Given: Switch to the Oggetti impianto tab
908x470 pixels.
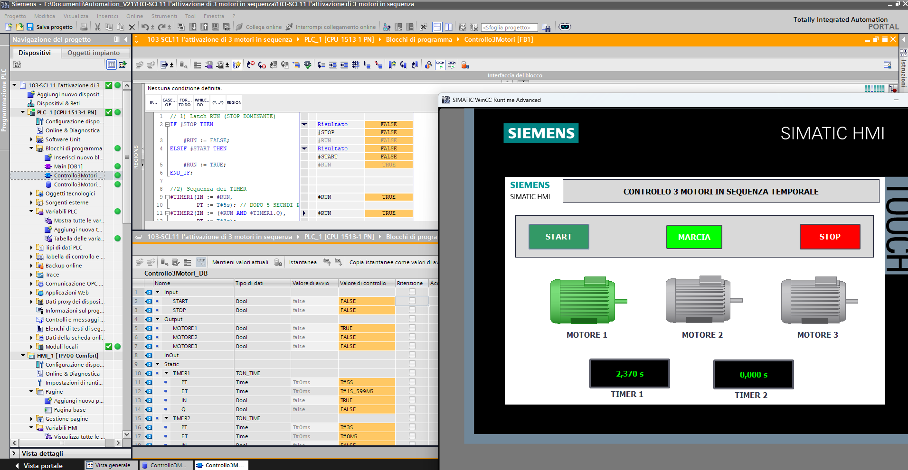Looking at the screenshot, I should [x=94, y=53].
